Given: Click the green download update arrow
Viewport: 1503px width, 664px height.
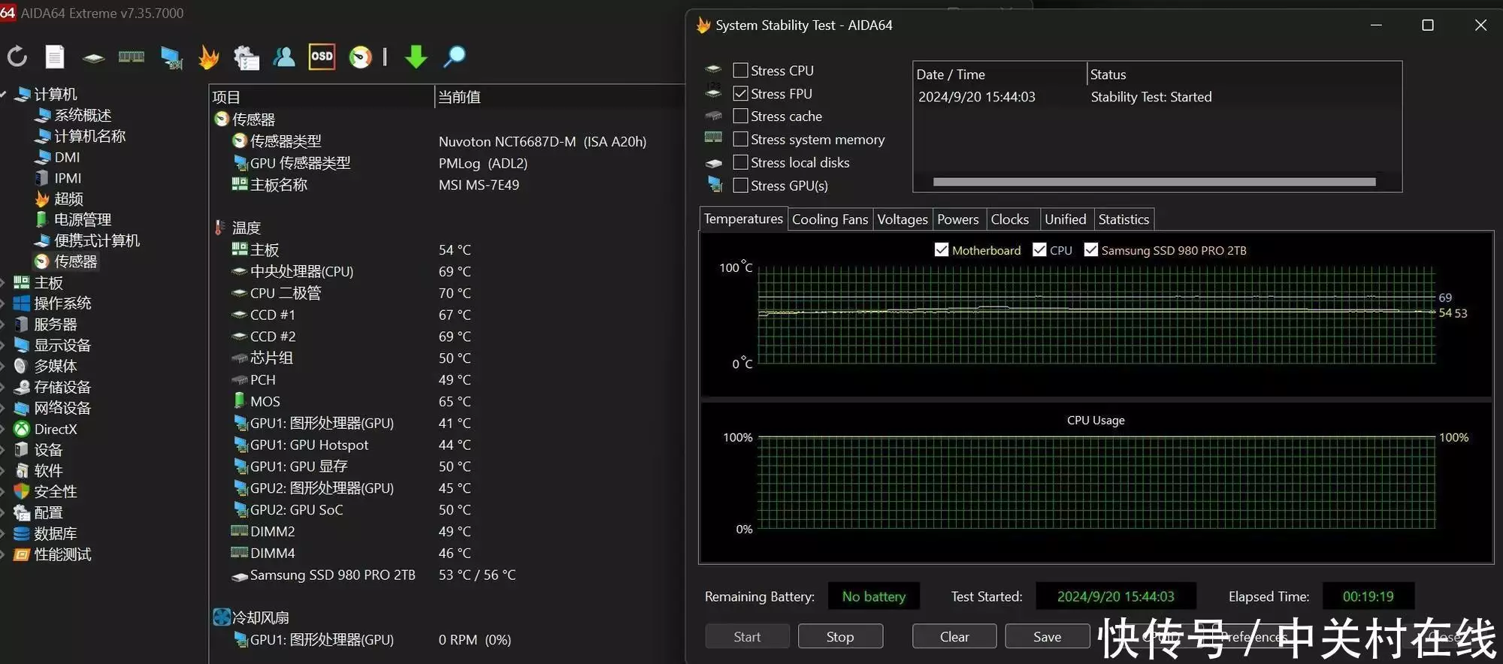Looking at the screenshot, I should [x=416, y=56].
